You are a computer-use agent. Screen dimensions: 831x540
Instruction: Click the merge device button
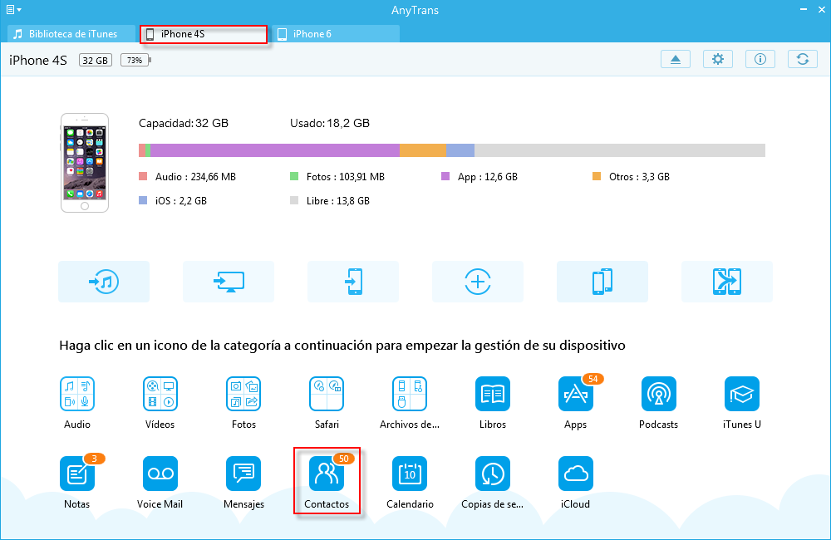726,282
